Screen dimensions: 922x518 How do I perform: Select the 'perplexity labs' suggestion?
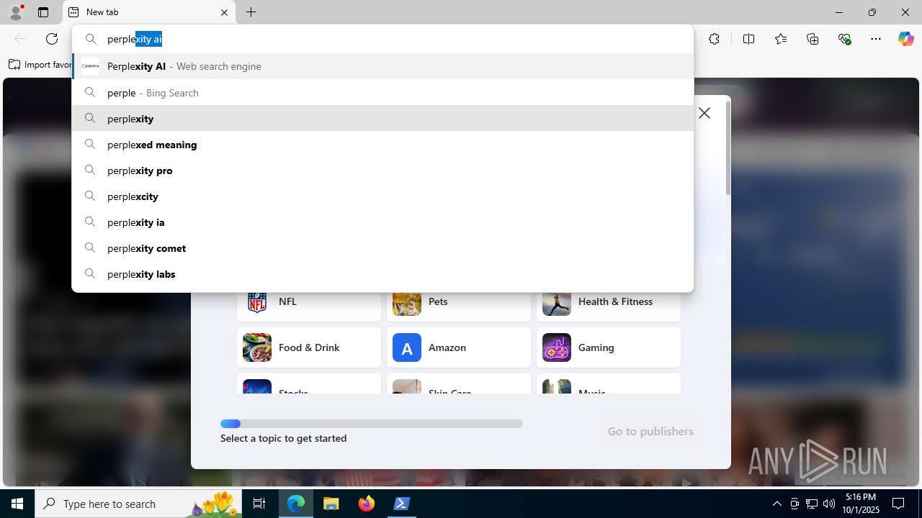382,274
